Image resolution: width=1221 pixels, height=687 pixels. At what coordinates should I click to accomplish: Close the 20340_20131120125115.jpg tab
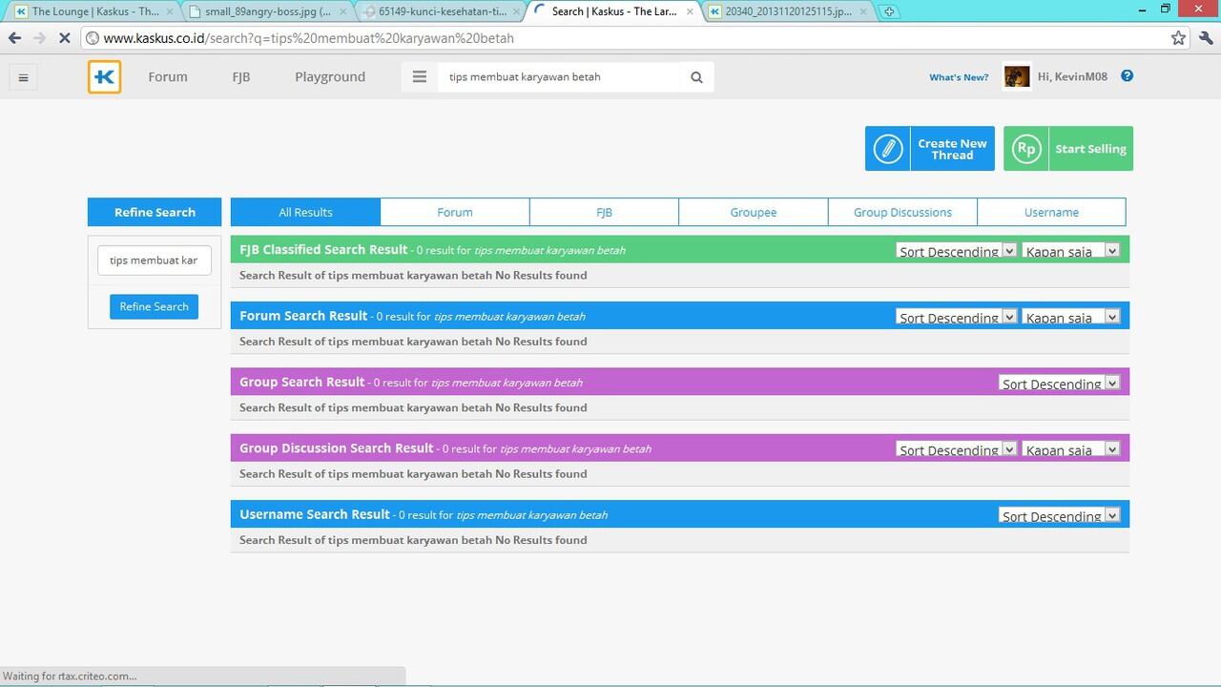point(863,12)
